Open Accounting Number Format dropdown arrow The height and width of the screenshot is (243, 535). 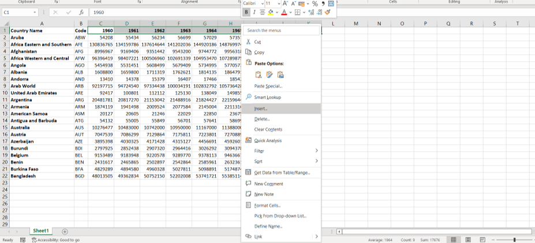[x=308, y=3]
